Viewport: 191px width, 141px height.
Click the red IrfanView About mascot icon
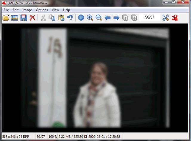[175, 18]
